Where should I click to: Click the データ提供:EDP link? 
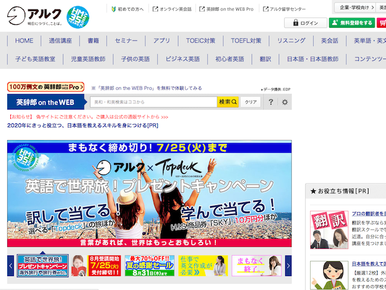[x=276, y=89]
